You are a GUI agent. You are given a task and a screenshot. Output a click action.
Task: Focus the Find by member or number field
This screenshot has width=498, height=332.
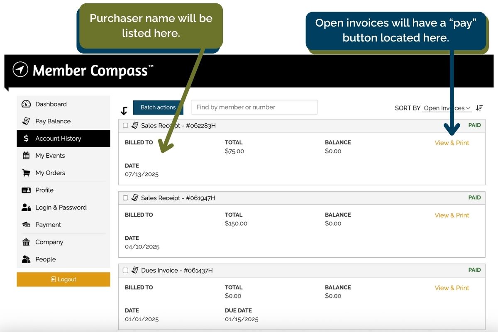coord(254,107)
